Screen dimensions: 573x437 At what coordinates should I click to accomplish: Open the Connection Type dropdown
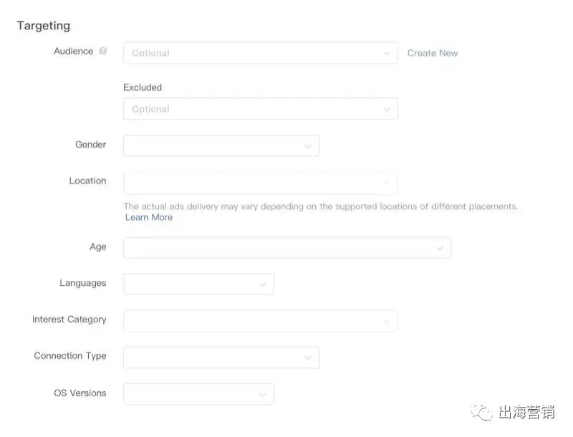tap(221, 357)
